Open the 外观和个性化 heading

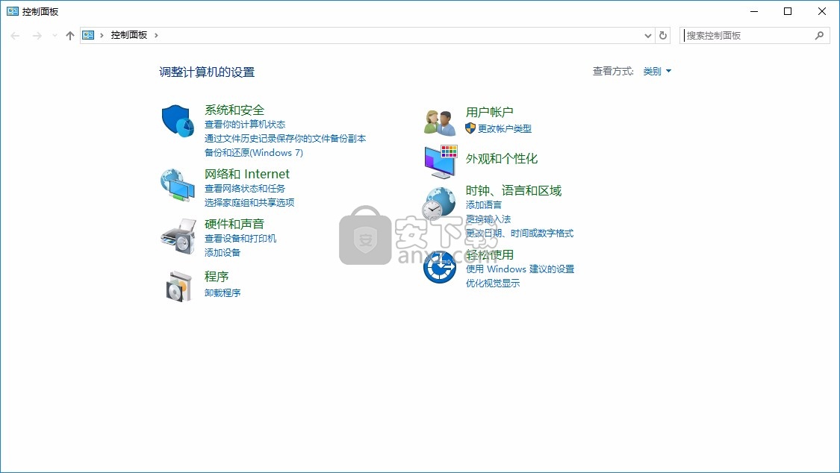pos(502,158)
